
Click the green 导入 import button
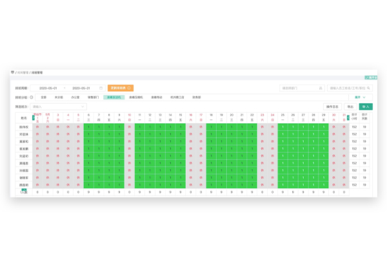366,106
